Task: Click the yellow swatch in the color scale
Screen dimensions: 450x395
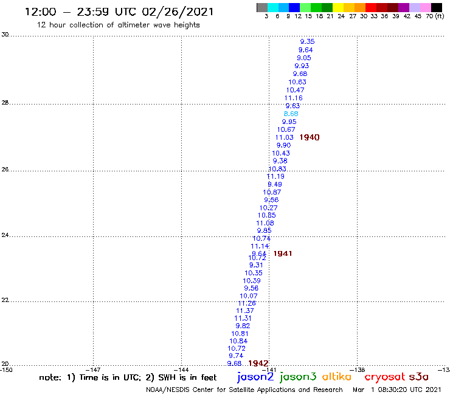Action: [x=338, y=7]
